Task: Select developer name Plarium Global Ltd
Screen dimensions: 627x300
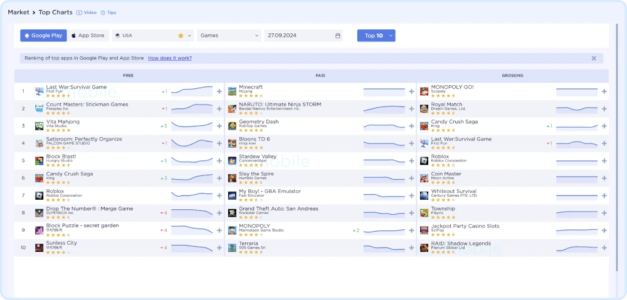Action: [x=448, y=247]
